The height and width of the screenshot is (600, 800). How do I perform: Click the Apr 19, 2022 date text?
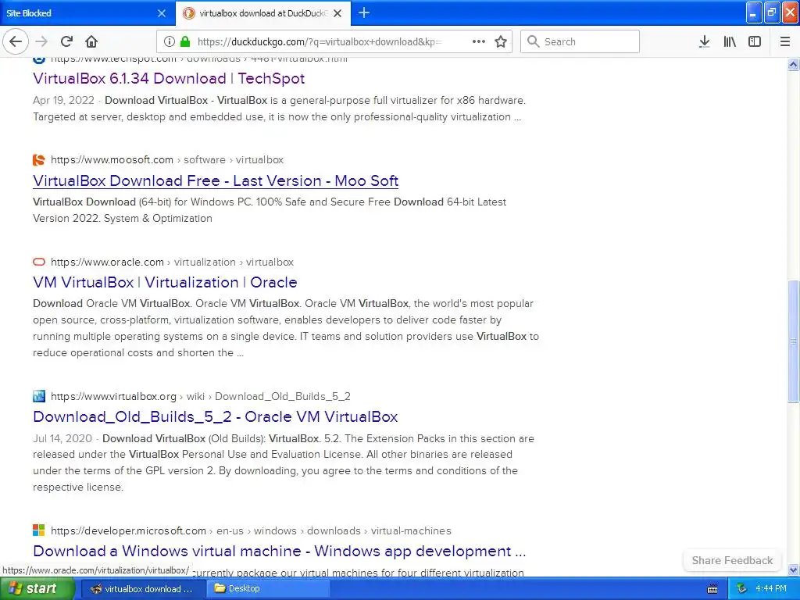63,100
